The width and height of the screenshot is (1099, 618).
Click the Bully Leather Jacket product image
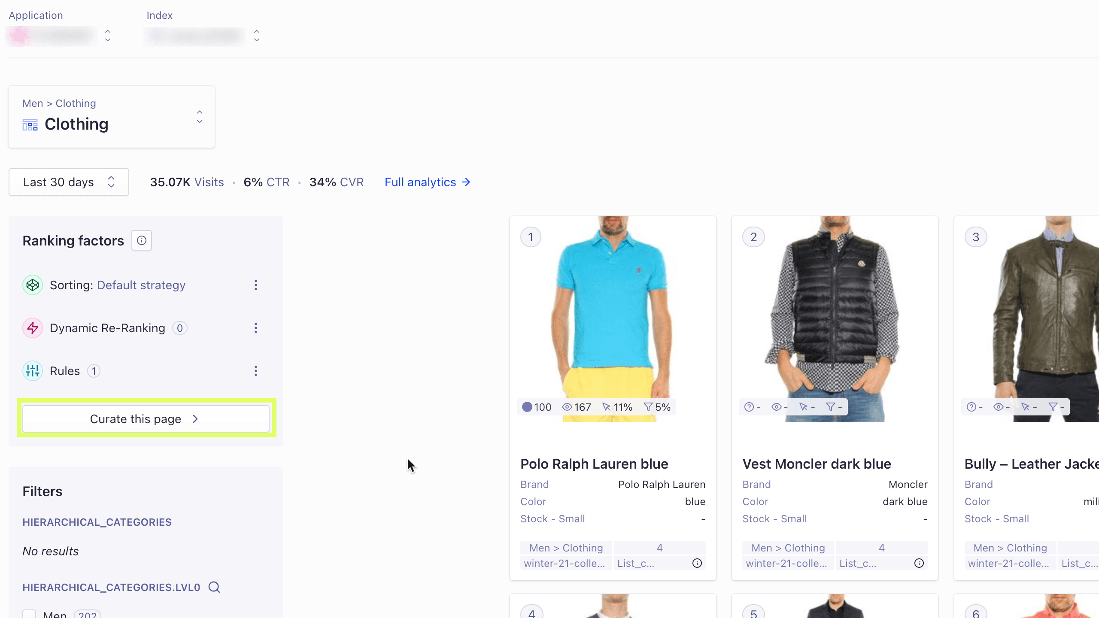1027,319
